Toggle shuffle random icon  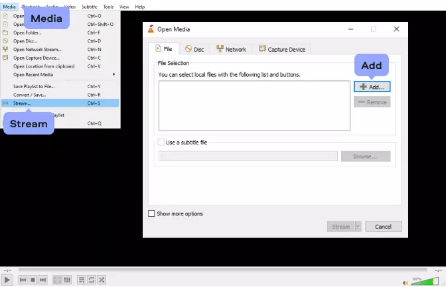pyautogui.click(x=102, y=280)
